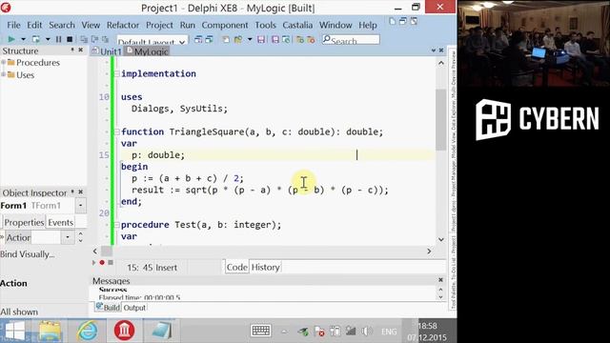Open File Explorer from the taskbar

[50, 331]
